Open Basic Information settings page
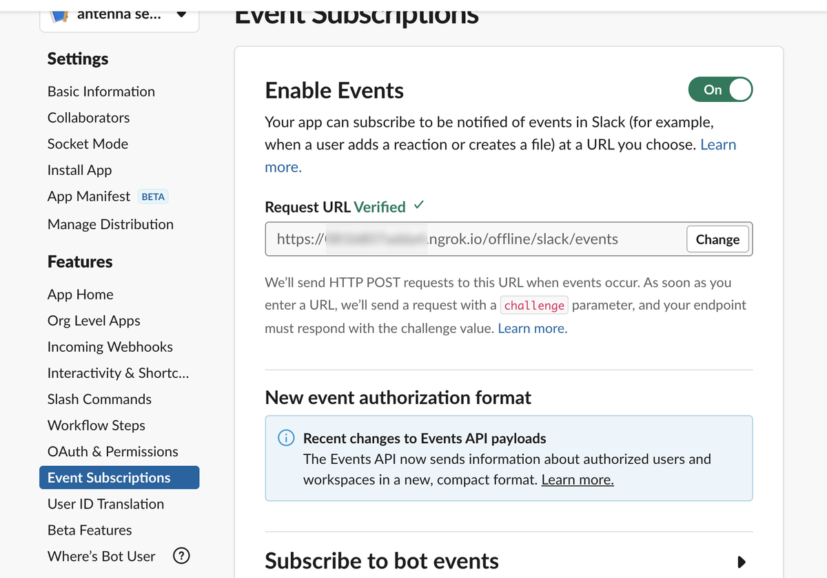This screenshot has width=827, height=578. click(101, 92)
